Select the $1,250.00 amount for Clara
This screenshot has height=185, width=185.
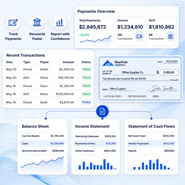click(x=67, y=86)
